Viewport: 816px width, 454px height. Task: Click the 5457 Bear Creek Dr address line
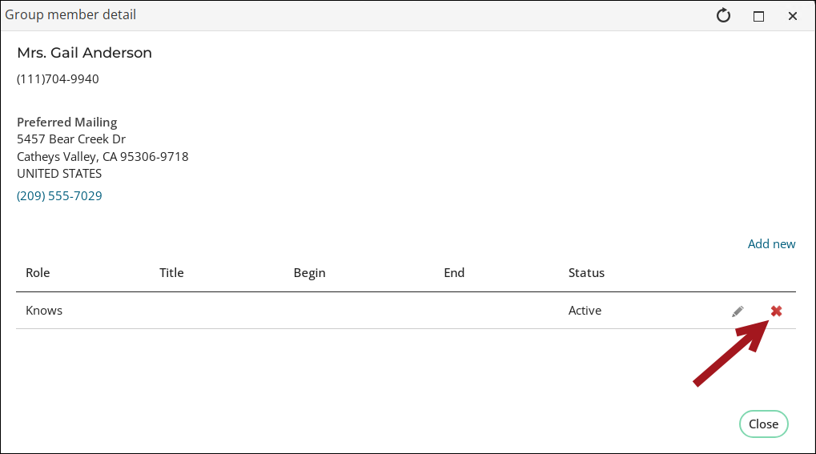click(x=71, y=139)
